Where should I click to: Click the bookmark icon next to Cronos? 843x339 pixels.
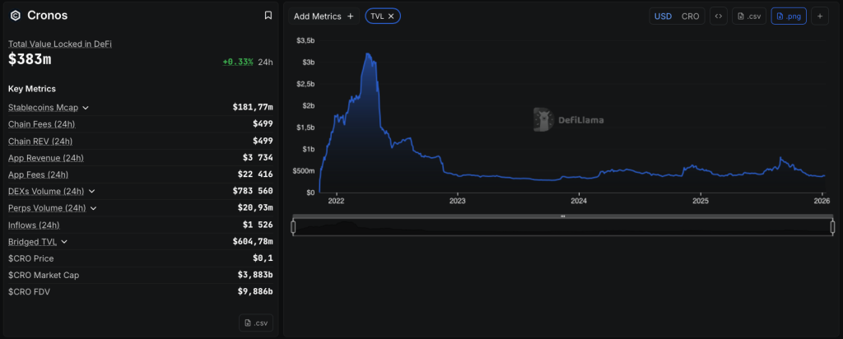tap(268, 15)
